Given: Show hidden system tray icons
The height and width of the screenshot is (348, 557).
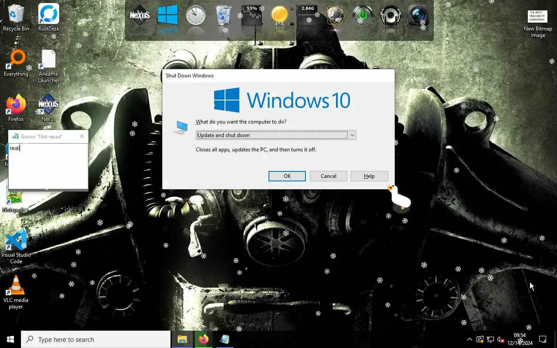Looking at the screenshot, I should tap(469, 339).
